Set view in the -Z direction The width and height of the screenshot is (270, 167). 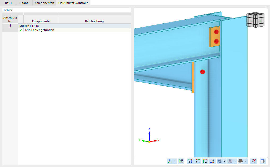[212, 161]
